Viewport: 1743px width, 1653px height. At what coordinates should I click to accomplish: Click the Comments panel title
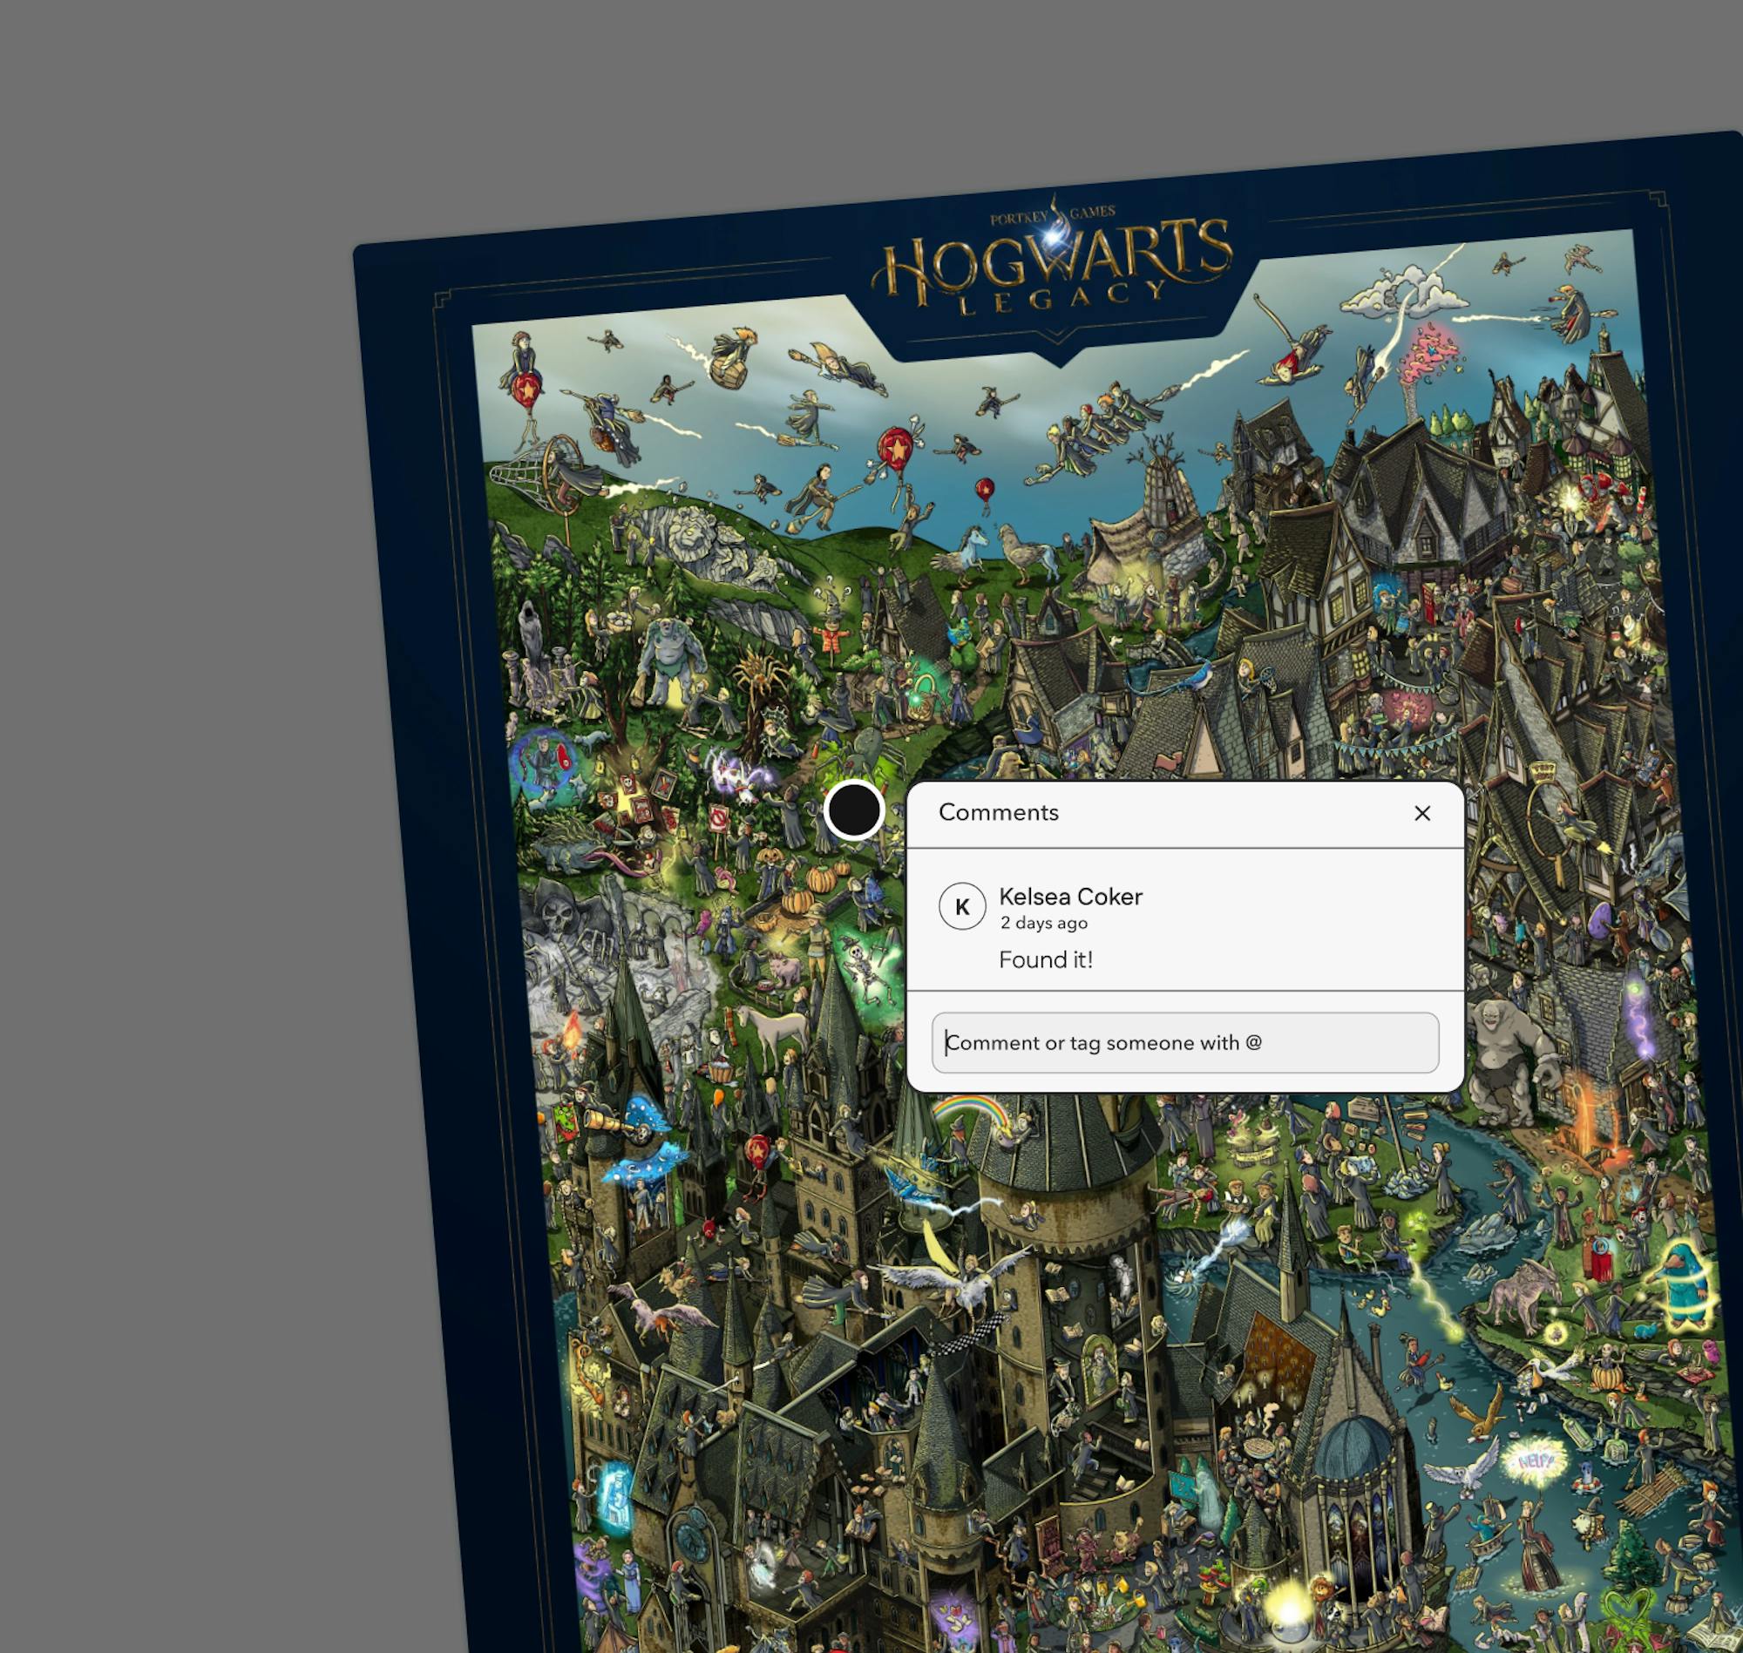click(x=999, y=812)
